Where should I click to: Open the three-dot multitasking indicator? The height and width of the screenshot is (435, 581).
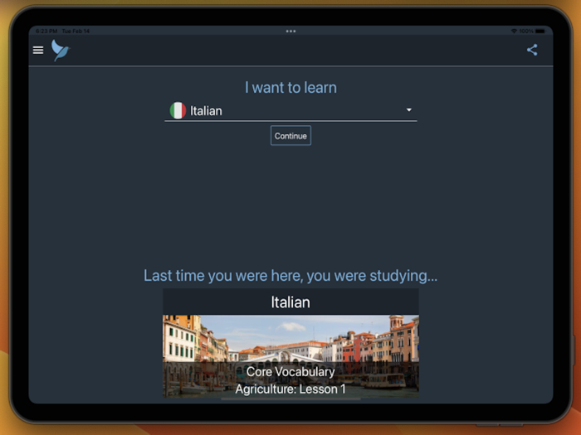pos(290,31)
